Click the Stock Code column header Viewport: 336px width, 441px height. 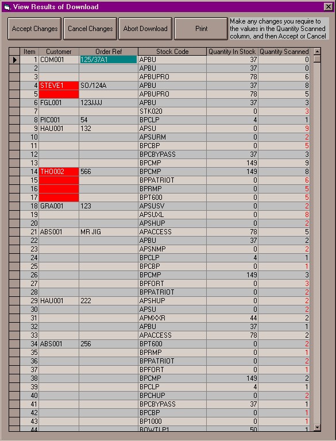pos(172,52)
